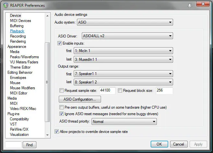Click the tree scrollbar up arrow
The height and width of the screenshot is (153, 213).
47,16
